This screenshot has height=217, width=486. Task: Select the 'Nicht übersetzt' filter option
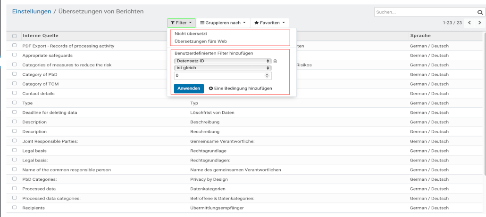click(191, 34)
